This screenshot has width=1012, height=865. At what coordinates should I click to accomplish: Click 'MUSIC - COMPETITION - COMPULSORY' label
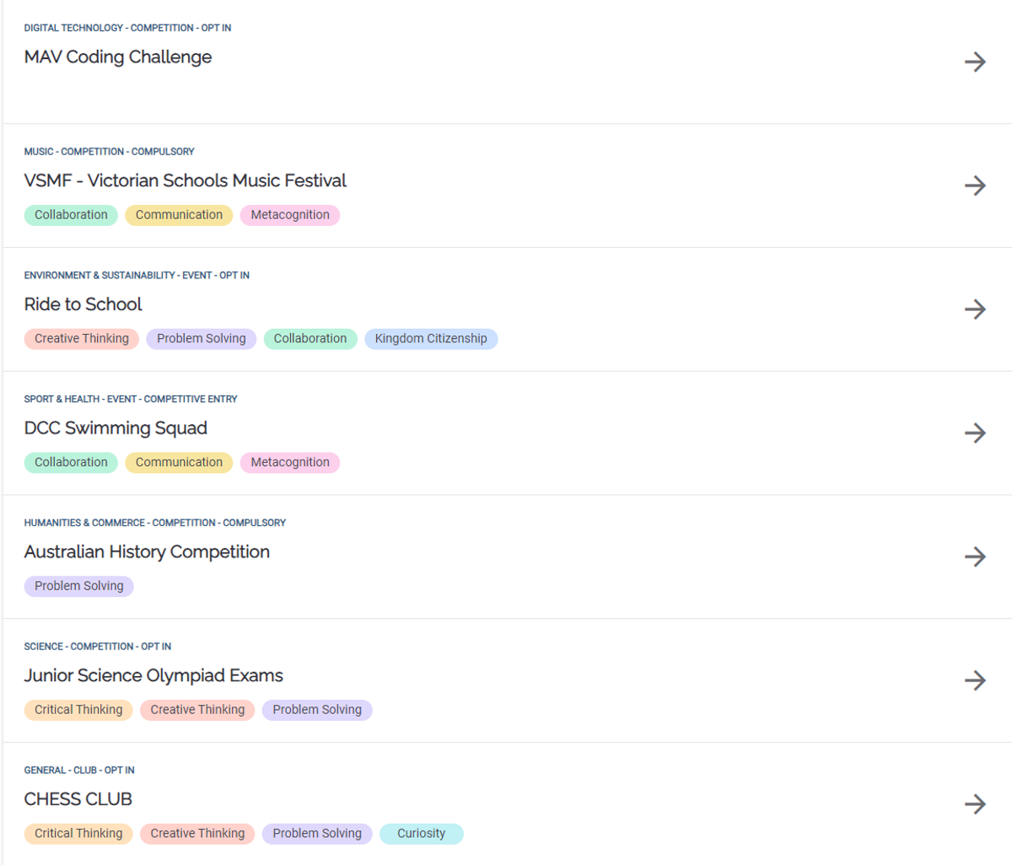coord(109,152)
